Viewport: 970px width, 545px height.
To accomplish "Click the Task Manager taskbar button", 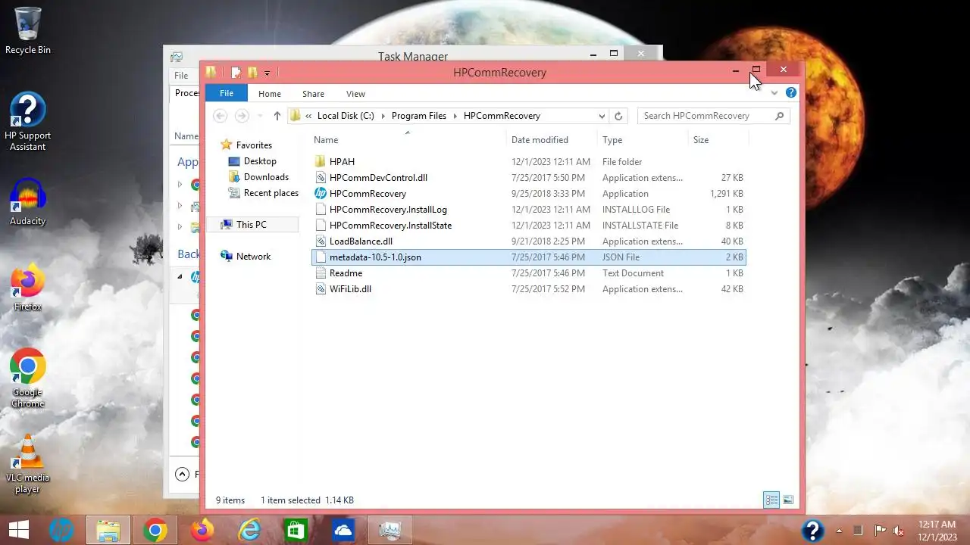I will [390, 530].
